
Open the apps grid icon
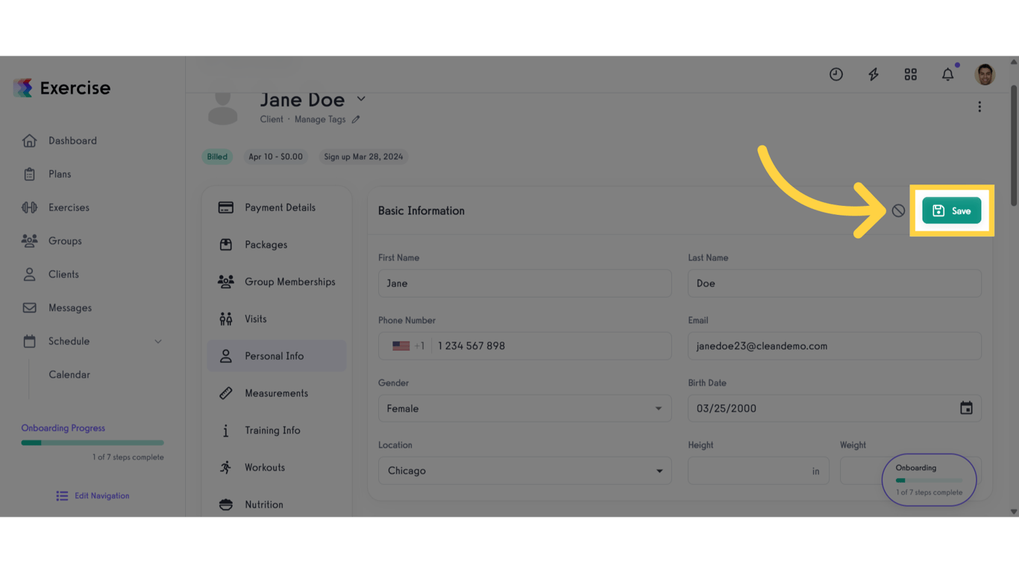tap(911, 75)
